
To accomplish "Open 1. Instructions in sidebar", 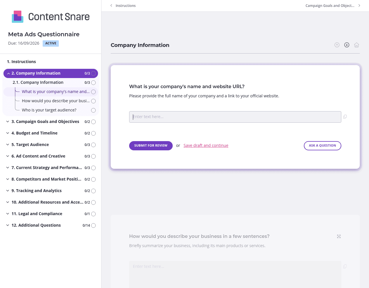I will [21, 62].
